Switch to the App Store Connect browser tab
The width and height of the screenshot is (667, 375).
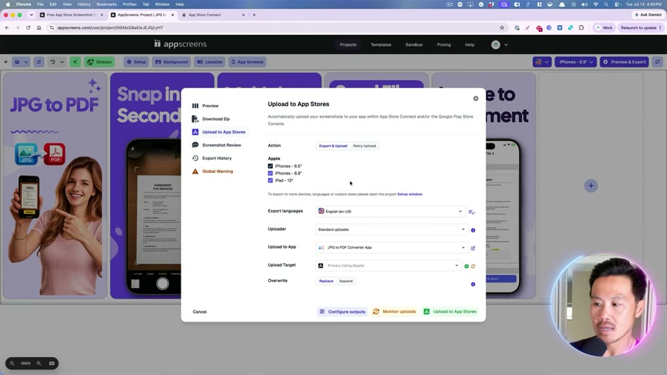pyautogui.click(x=213, y=15)
